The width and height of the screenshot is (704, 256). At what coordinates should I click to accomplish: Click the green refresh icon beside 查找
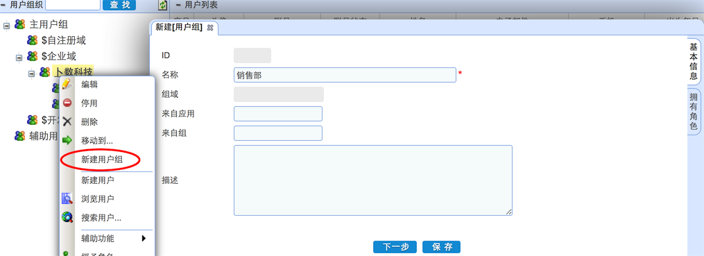click(x=162, y=6)
